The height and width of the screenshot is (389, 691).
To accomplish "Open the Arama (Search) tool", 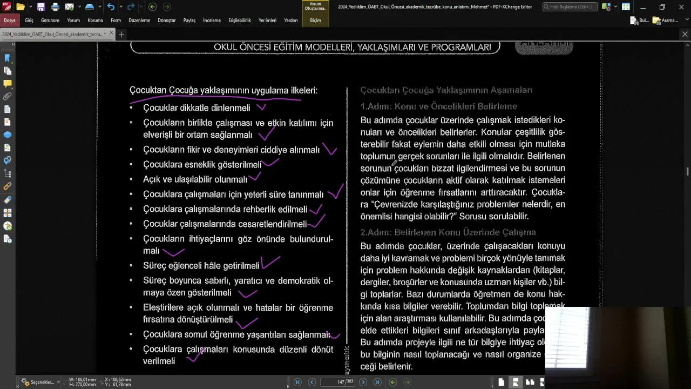I will tap(665, 21).
